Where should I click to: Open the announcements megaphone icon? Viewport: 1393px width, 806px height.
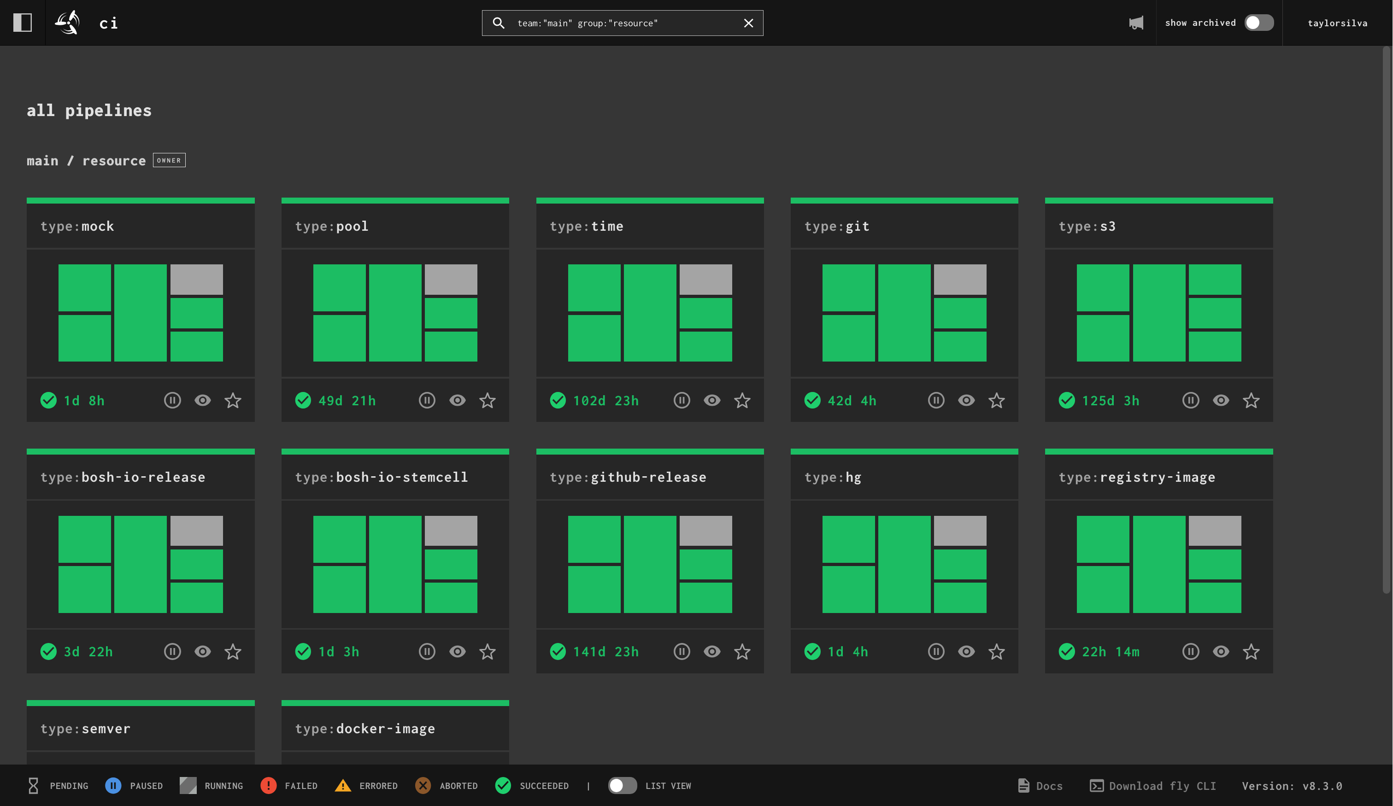(1136, 23)
